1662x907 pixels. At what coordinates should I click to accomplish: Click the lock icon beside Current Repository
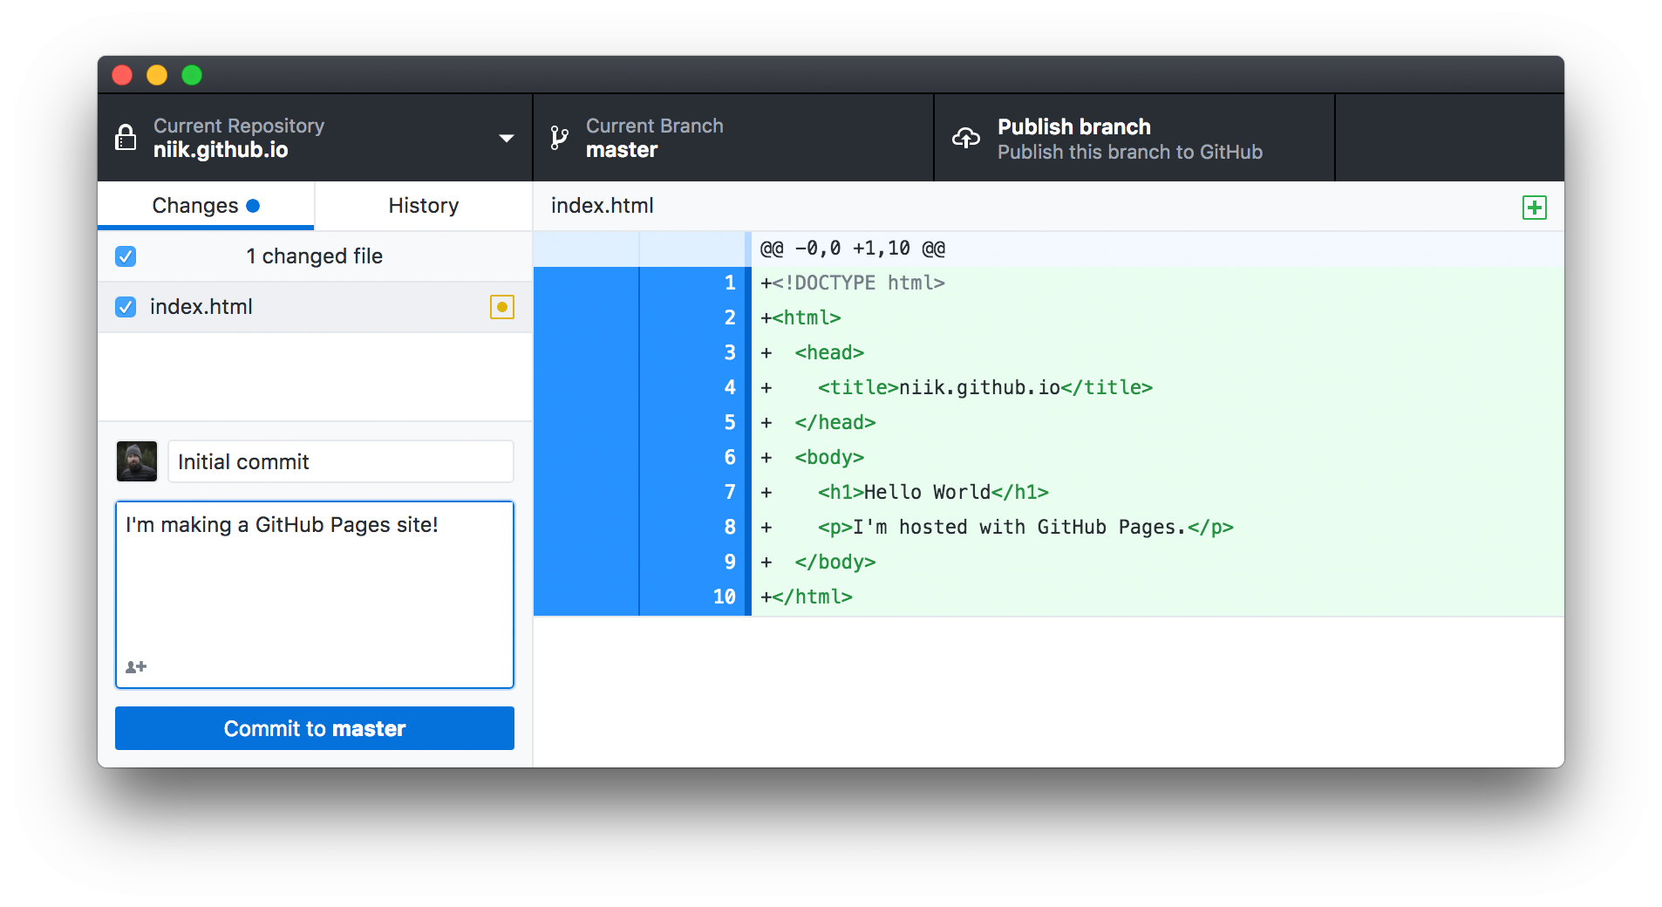point(126,137)
